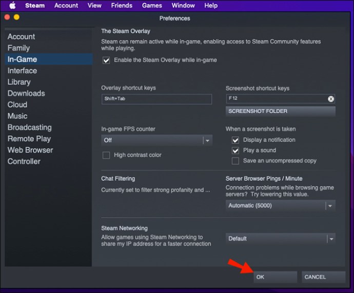
Task: Confirm preferences with OK
Action: [x=275, y=277]
